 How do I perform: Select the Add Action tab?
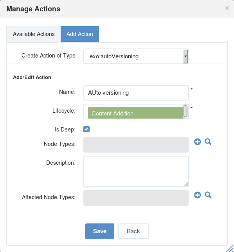(x=80, y=34)
